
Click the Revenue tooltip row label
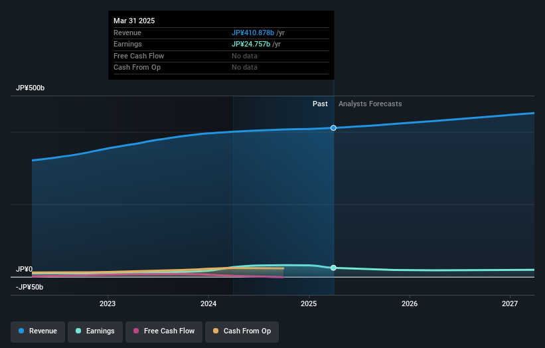[x=127, y=33]
